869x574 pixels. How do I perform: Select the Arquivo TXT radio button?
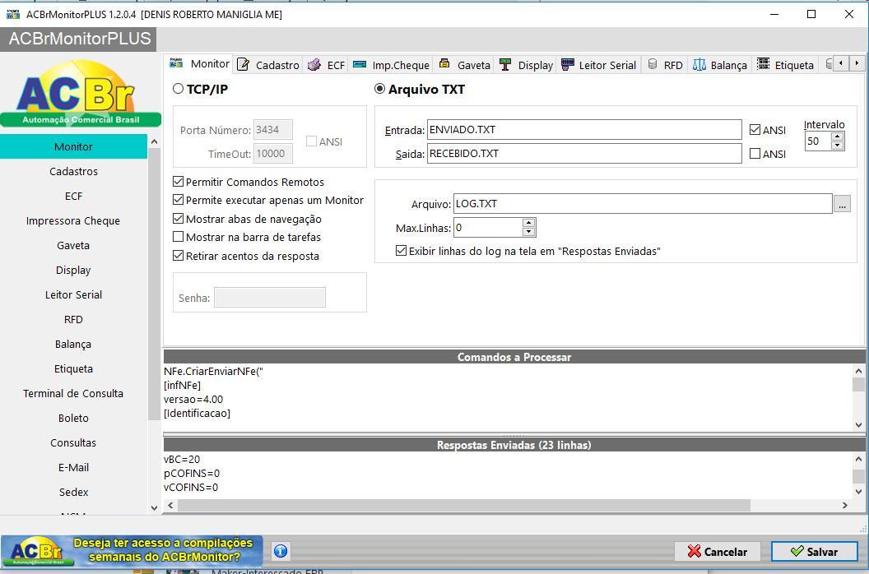coord(379,89)
